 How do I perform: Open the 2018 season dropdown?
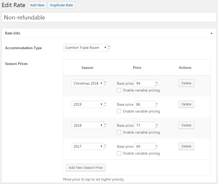(x=88, y=125)
